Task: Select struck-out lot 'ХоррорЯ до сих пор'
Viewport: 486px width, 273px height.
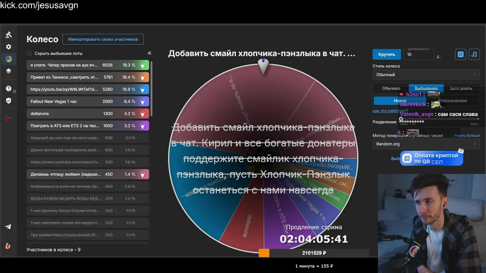Action: 88,138
